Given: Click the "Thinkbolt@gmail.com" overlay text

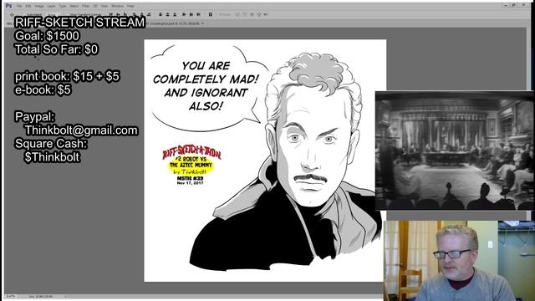Looking at the screenshot, I should coord(81,130).
